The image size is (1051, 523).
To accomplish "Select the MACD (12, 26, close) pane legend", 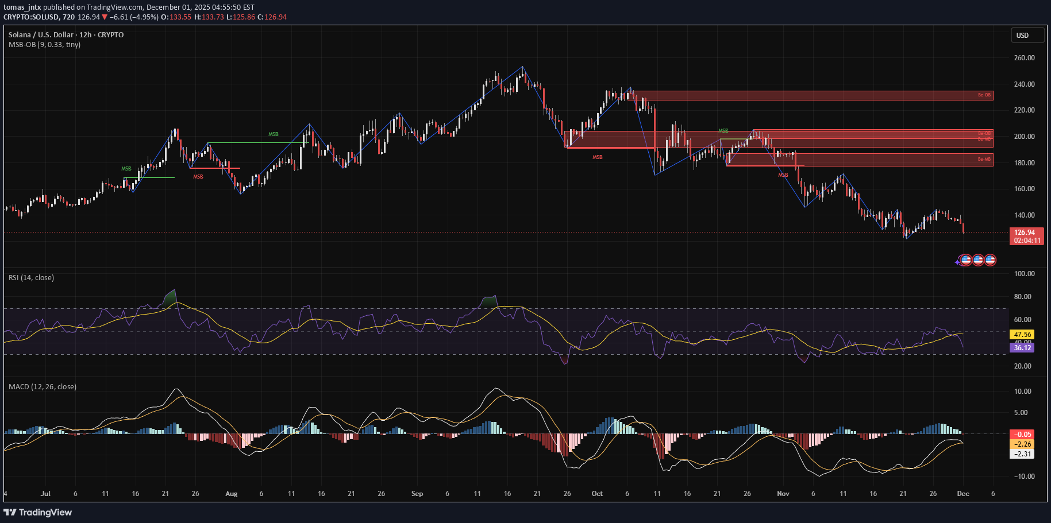I will [42, 386].
